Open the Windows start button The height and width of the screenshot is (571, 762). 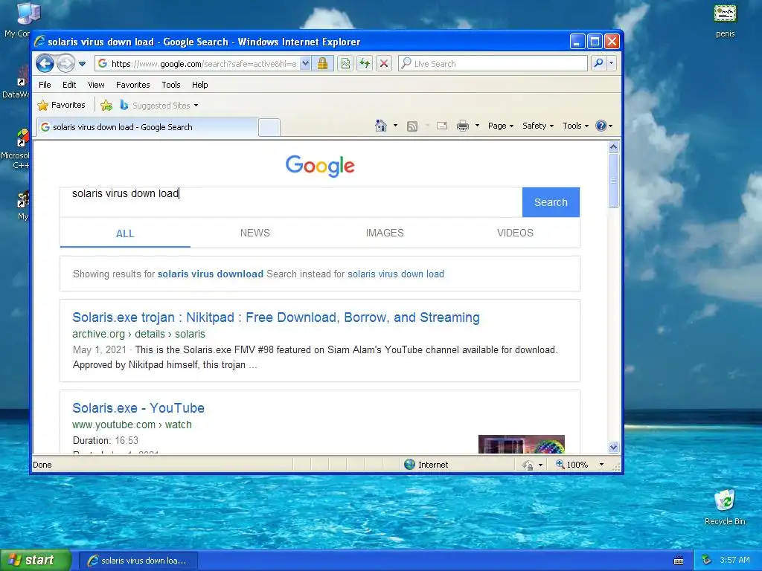(36, 561)
